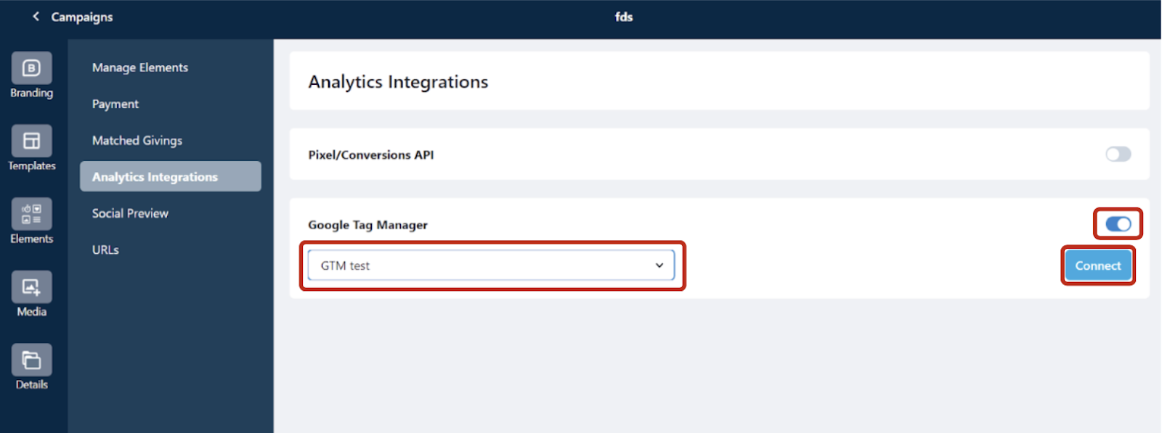Go back to Campaigns
Screen dimensions: 1162x433
73,17
